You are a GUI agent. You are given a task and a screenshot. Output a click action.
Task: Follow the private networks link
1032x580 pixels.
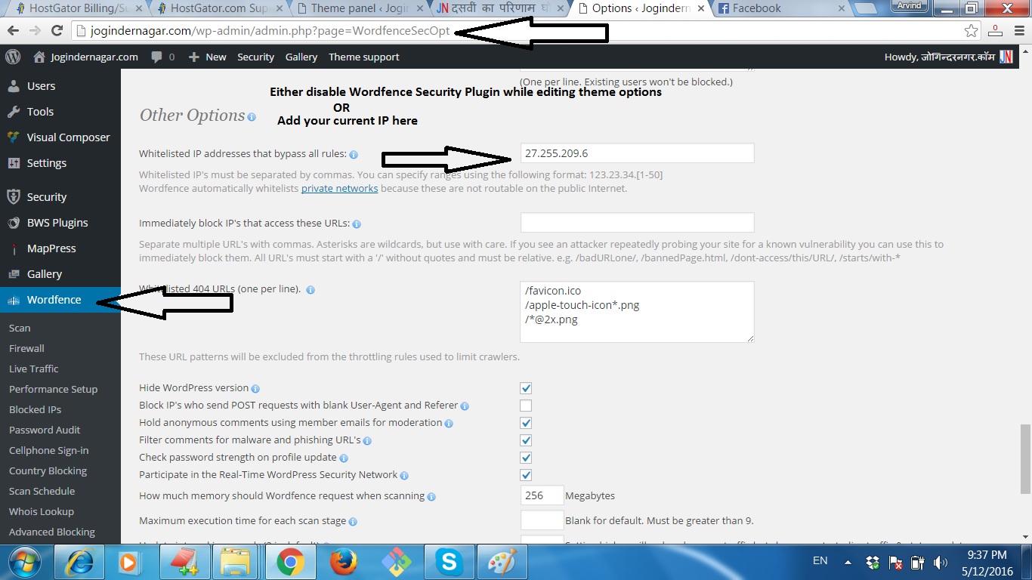(x=339, y=188)
